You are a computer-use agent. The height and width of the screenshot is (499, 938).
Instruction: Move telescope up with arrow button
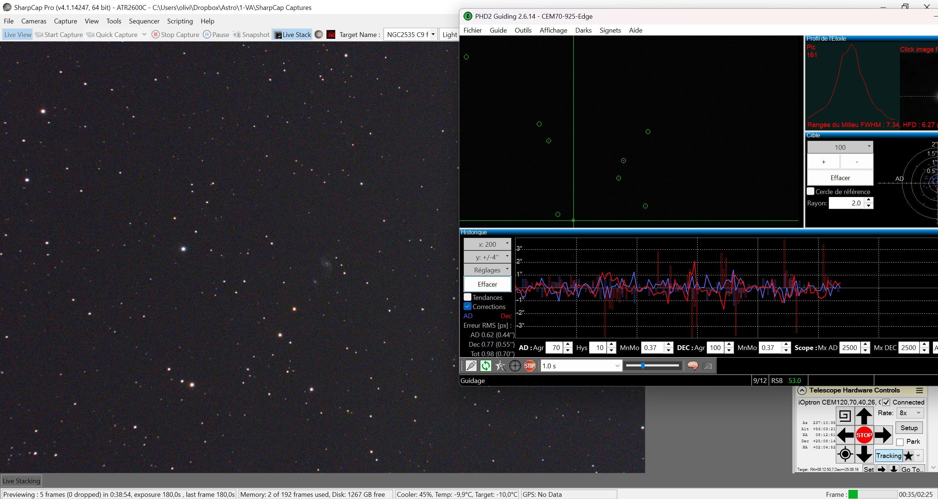pyautogui.click(x=864, y=416)
